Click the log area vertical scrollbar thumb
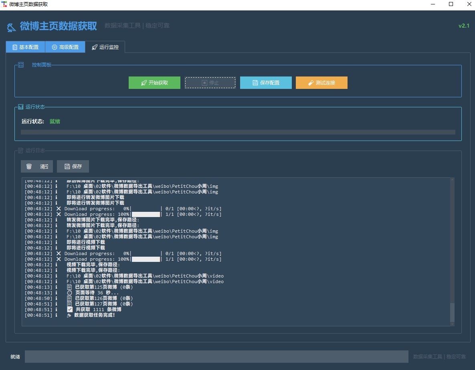The width and height of the screenshot is (475, 370). tap(452, 312)
